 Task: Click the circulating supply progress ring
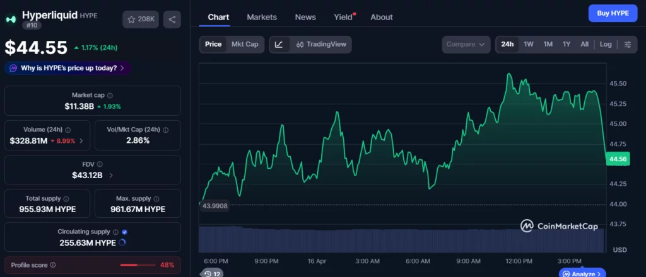(x=122, y=242)
